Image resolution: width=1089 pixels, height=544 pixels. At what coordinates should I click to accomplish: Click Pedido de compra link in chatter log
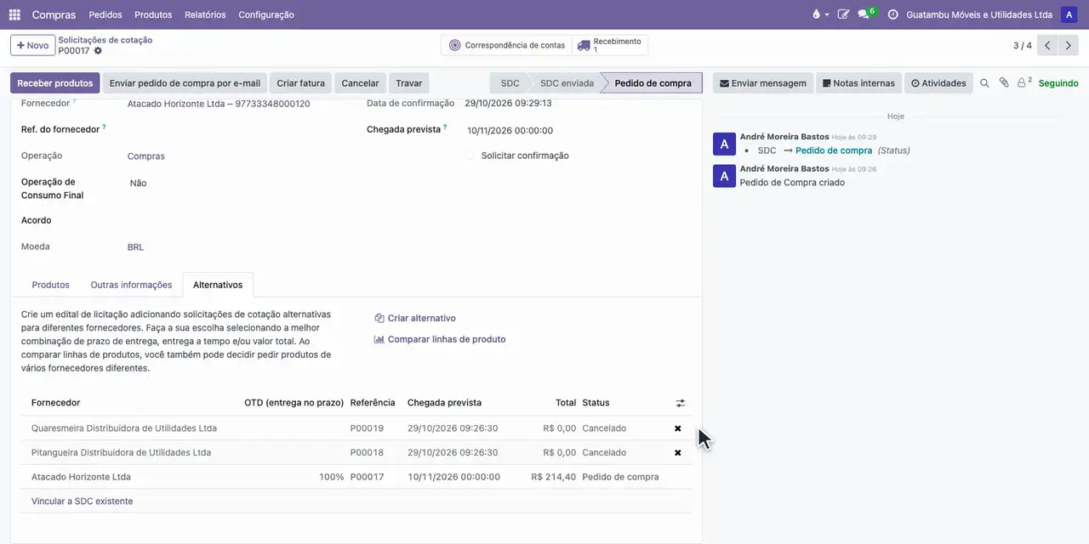(834, 150)
